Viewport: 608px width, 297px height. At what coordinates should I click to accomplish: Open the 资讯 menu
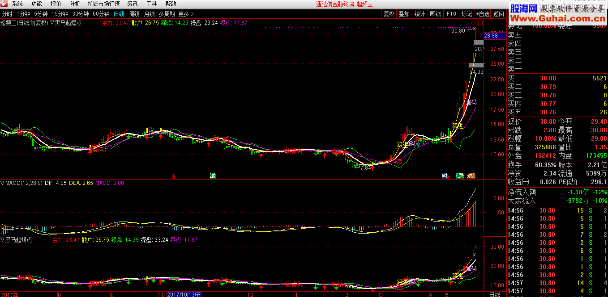click(x=133, y=4)
